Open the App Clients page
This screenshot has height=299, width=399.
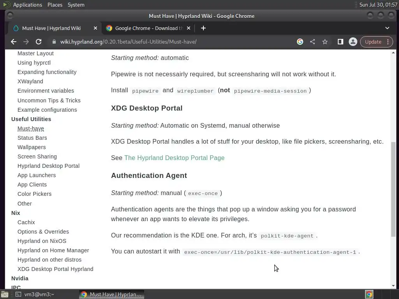click(32, 185)
